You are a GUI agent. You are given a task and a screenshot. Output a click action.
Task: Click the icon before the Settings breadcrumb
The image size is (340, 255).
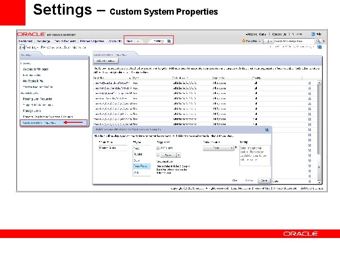(x=22, y=47)
